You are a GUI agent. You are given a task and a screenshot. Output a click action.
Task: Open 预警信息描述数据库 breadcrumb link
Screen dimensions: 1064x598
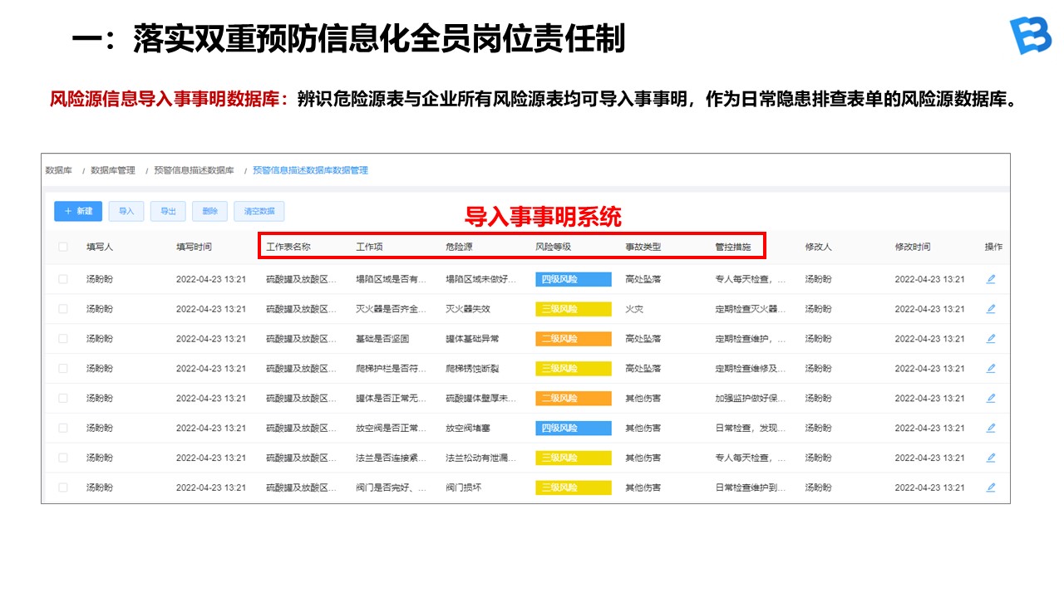point(194,170)
